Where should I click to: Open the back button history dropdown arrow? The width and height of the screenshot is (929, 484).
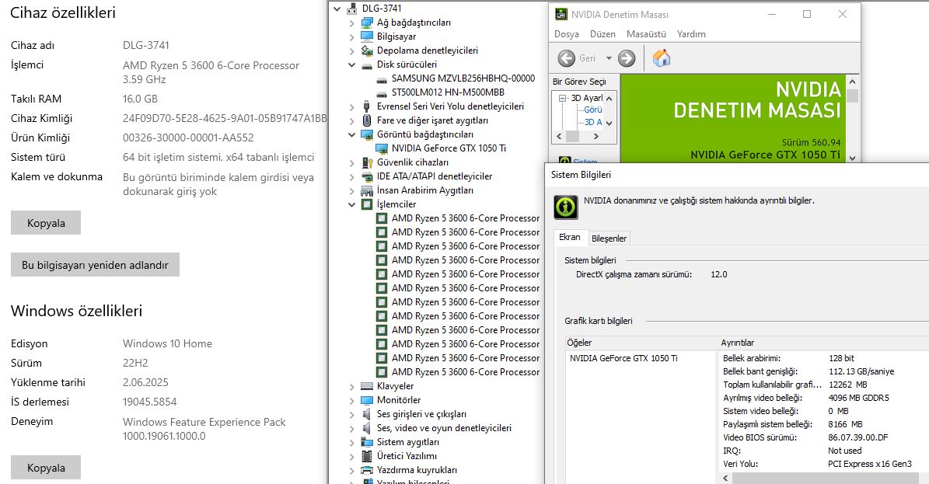[x=609, y=58]
